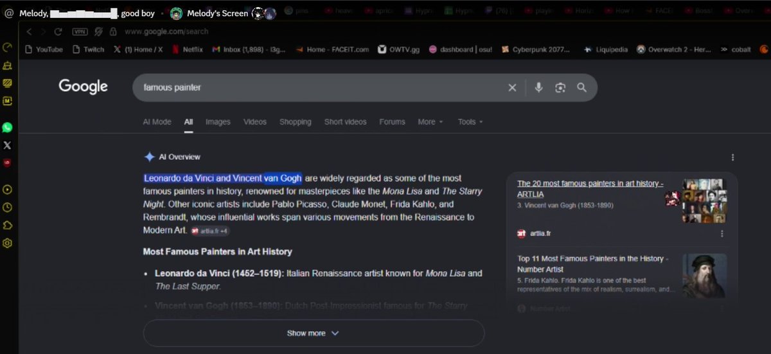Click the Google logo

click(83, 87)
